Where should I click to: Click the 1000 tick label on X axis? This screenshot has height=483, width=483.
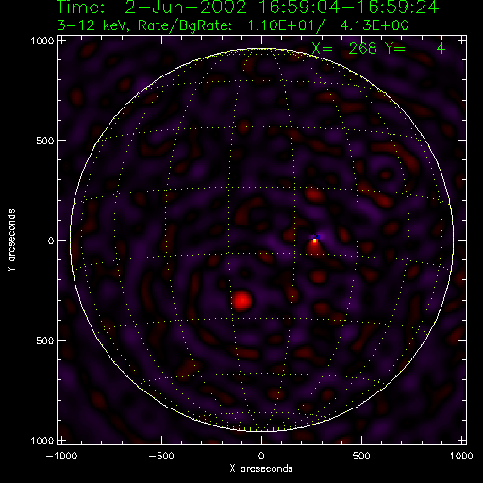tap(461, 456)
